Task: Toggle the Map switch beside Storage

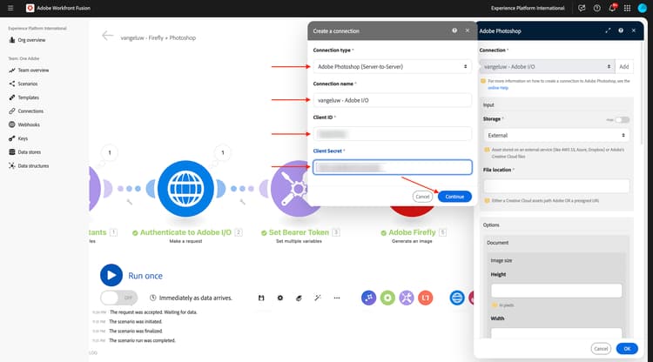Action: pyautogui.click(x=623, y=120)
